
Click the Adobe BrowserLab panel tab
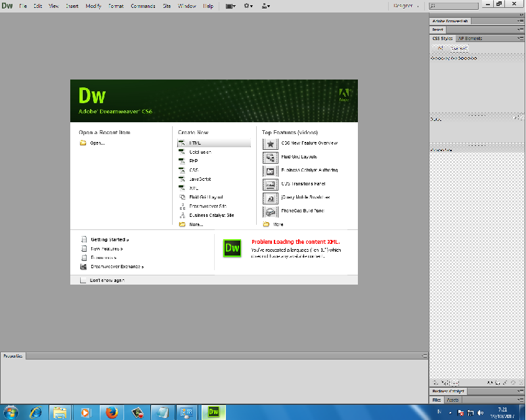[x=450, y=21]
